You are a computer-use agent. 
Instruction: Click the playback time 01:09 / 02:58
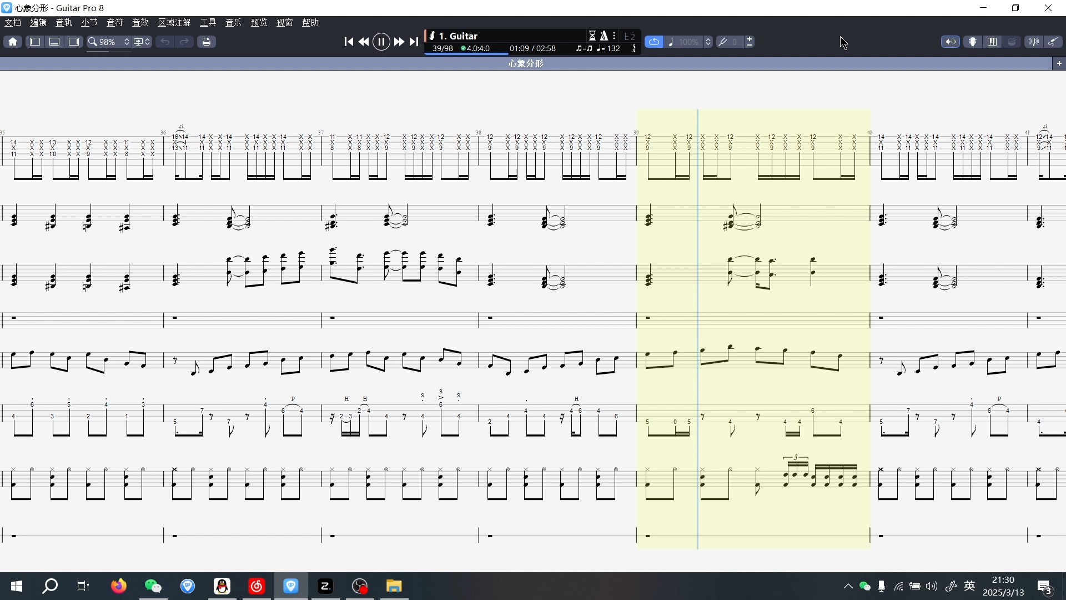click(x=532, y=48)
